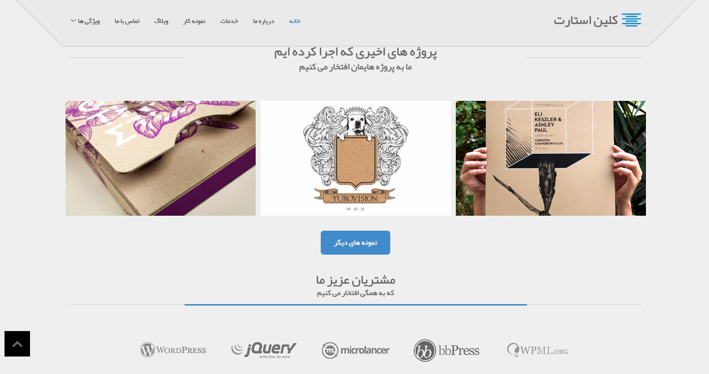Click the back-to-top arrow button
This screenshot has width=709, height=374.
point(17,344)
